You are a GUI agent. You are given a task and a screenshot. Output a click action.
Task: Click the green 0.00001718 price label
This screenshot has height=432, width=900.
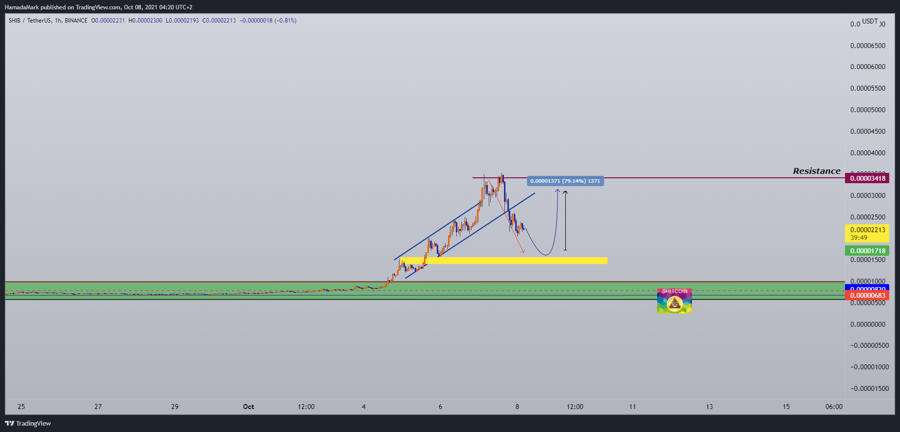[867, 251]
